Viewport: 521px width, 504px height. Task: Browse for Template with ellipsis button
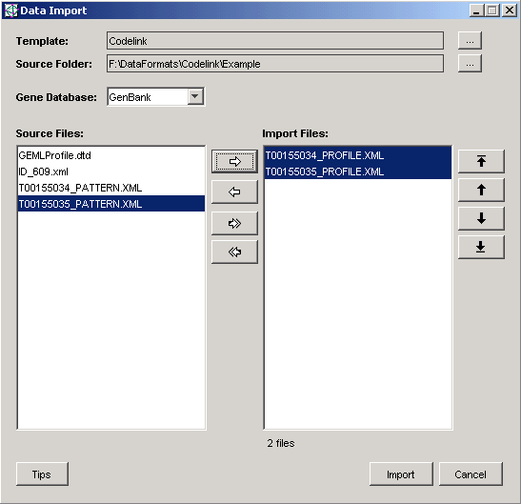click(x=470, y=41)
